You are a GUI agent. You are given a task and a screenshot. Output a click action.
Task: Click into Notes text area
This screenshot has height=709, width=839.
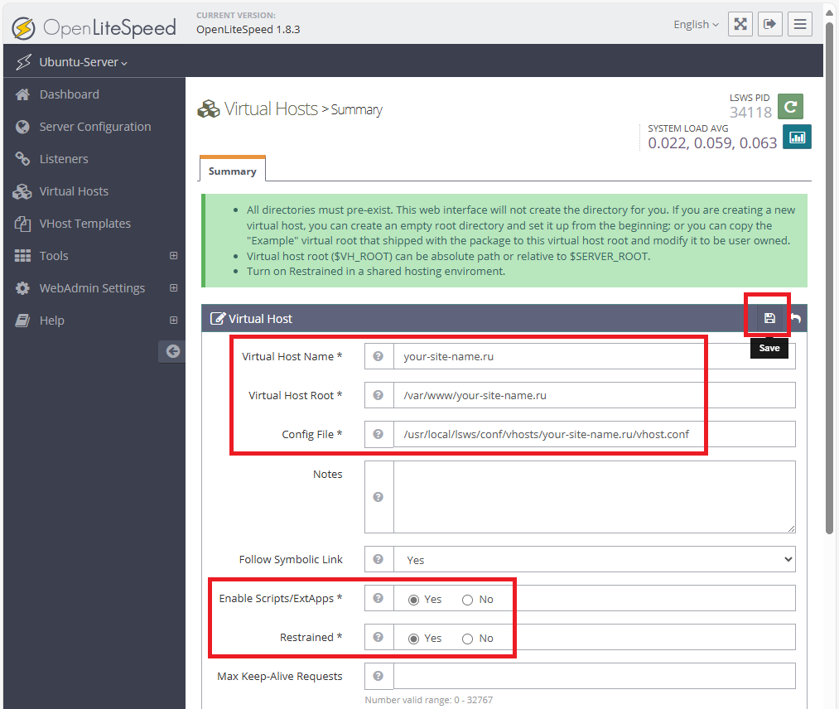tap(595, 497)
